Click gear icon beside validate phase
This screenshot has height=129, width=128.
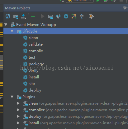(x=25, y=44)
